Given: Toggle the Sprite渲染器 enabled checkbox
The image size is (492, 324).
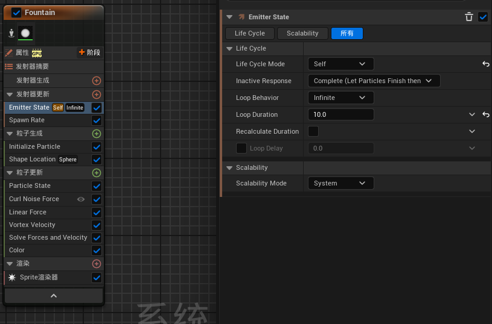Looking at the screenshot, I should (97, 278).
